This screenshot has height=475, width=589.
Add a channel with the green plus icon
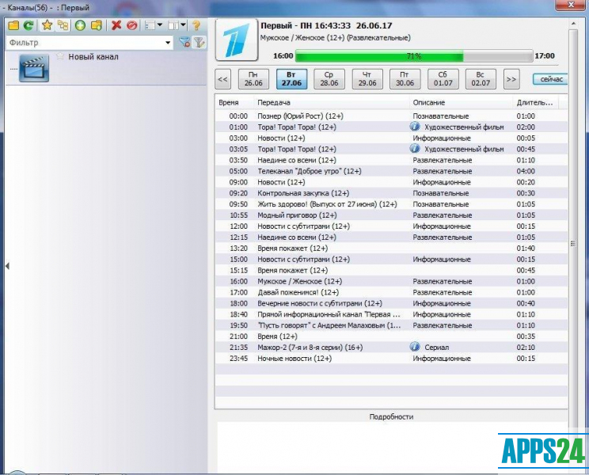[x=80, y=25]
